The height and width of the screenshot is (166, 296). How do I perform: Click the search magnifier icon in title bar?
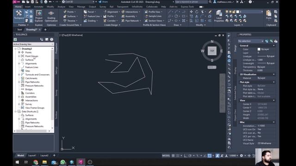click(210, 2)
